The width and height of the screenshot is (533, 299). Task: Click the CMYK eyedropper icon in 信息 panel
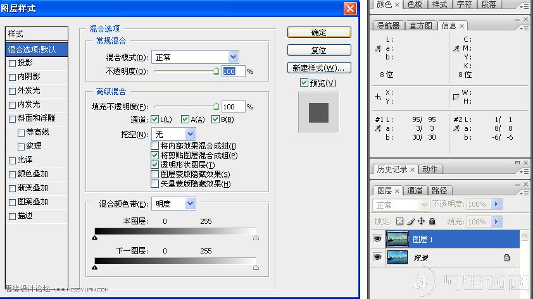click(x=456, y=48)
